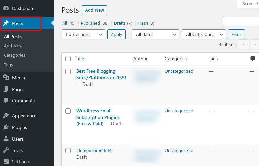Click Uncategorized link for WordPress Email post

tap(179, 111)
